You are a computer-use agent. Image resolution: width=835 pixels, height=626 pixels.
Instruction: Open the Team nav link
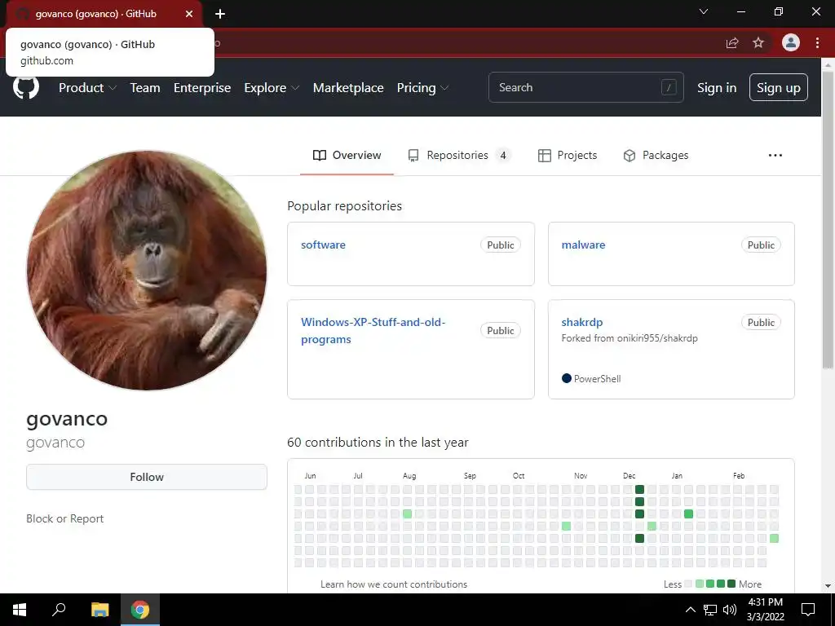coord(145,88)
